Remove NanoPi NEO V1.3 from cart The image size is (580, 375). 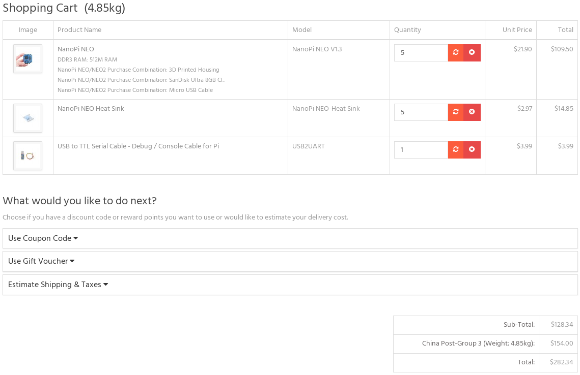pyautogui.click(x=472, y=53)
